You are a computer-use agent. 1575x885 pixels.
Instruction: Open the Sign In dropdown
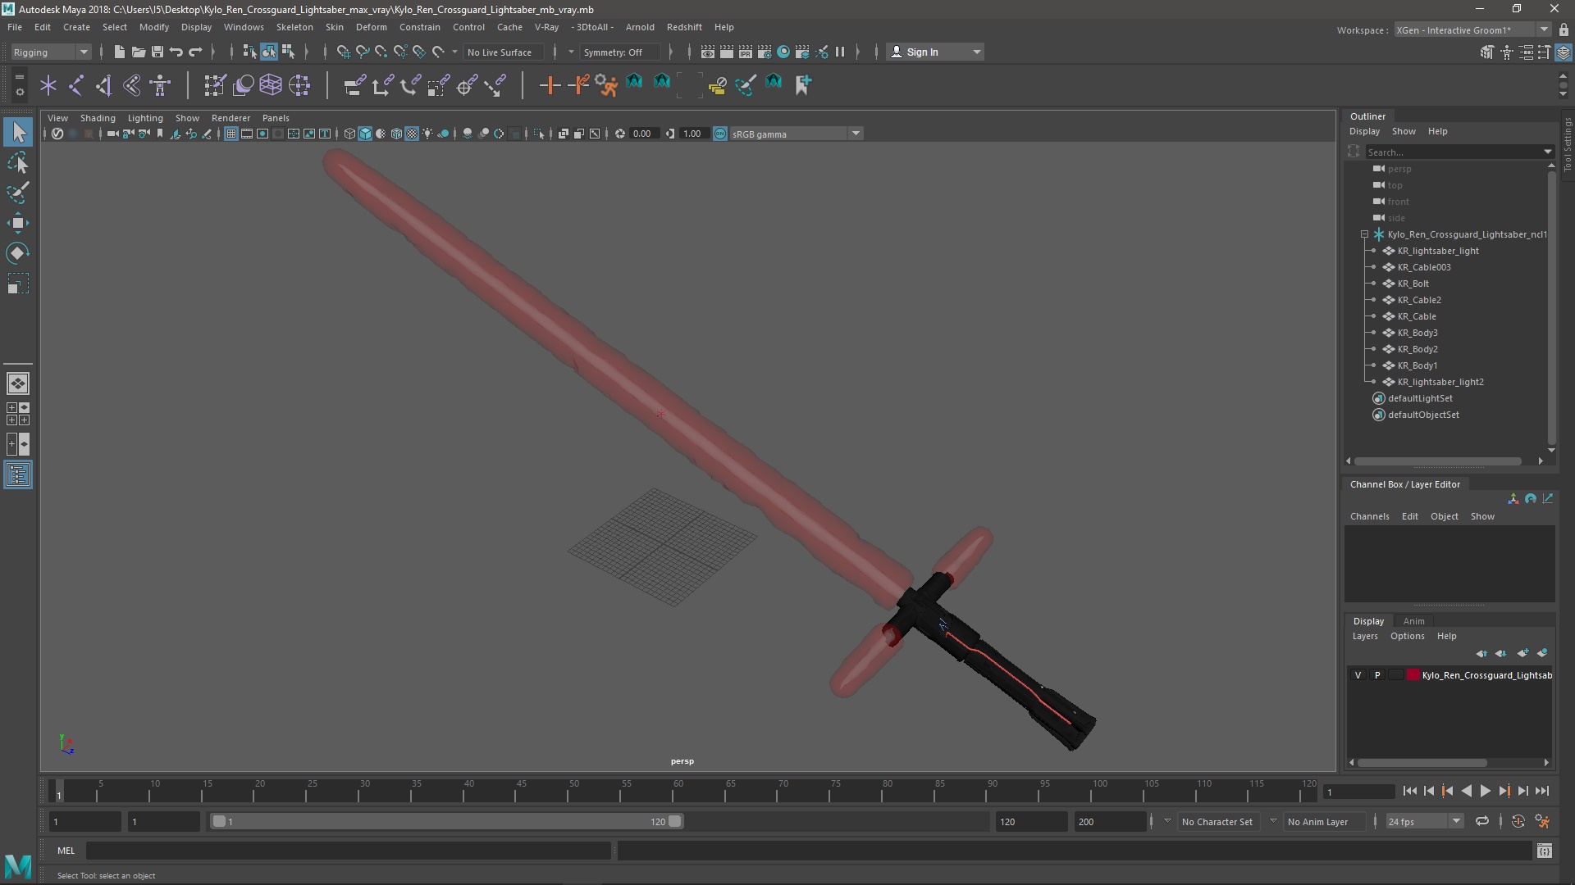coord(935,52)
